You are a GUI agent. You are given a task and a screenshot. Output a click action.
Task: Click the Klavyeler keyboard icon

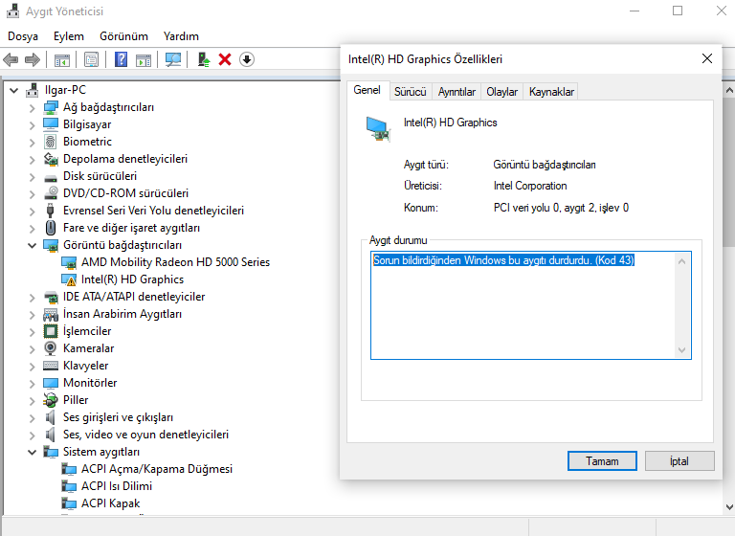(x=50, y=366)
